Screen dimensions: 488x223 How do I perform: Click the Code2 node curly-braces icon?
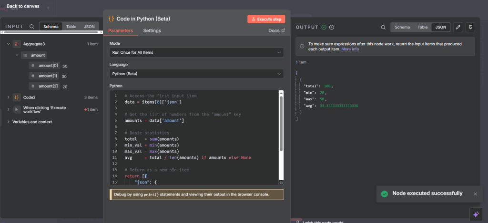(x=17, y=97)
